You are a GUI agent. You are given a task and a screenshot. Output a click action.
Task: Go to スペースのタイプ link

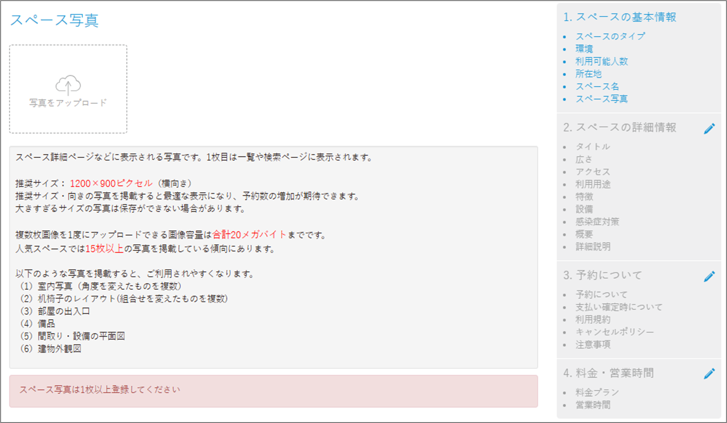point(610,36)
